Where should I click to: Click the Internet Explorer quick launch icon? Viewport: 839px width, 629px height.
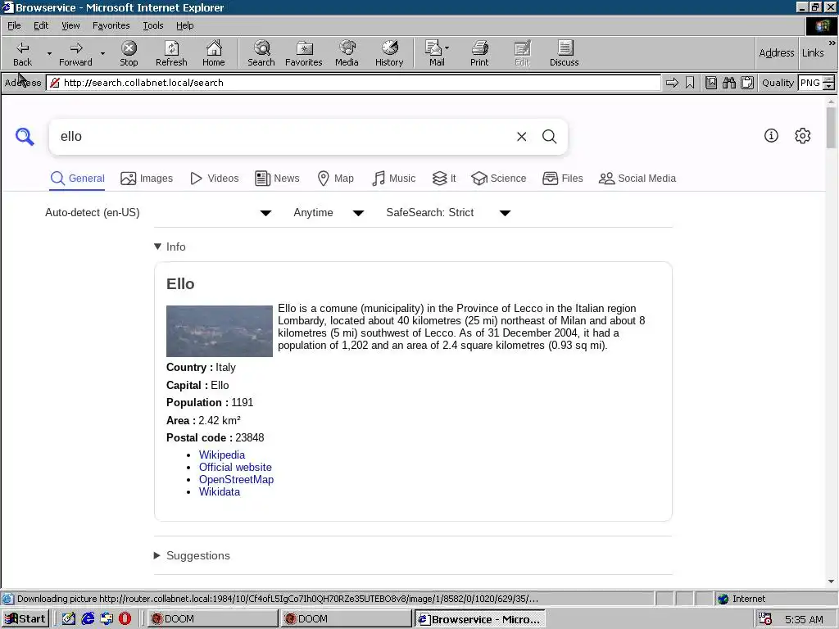click(x=88, y=618)
